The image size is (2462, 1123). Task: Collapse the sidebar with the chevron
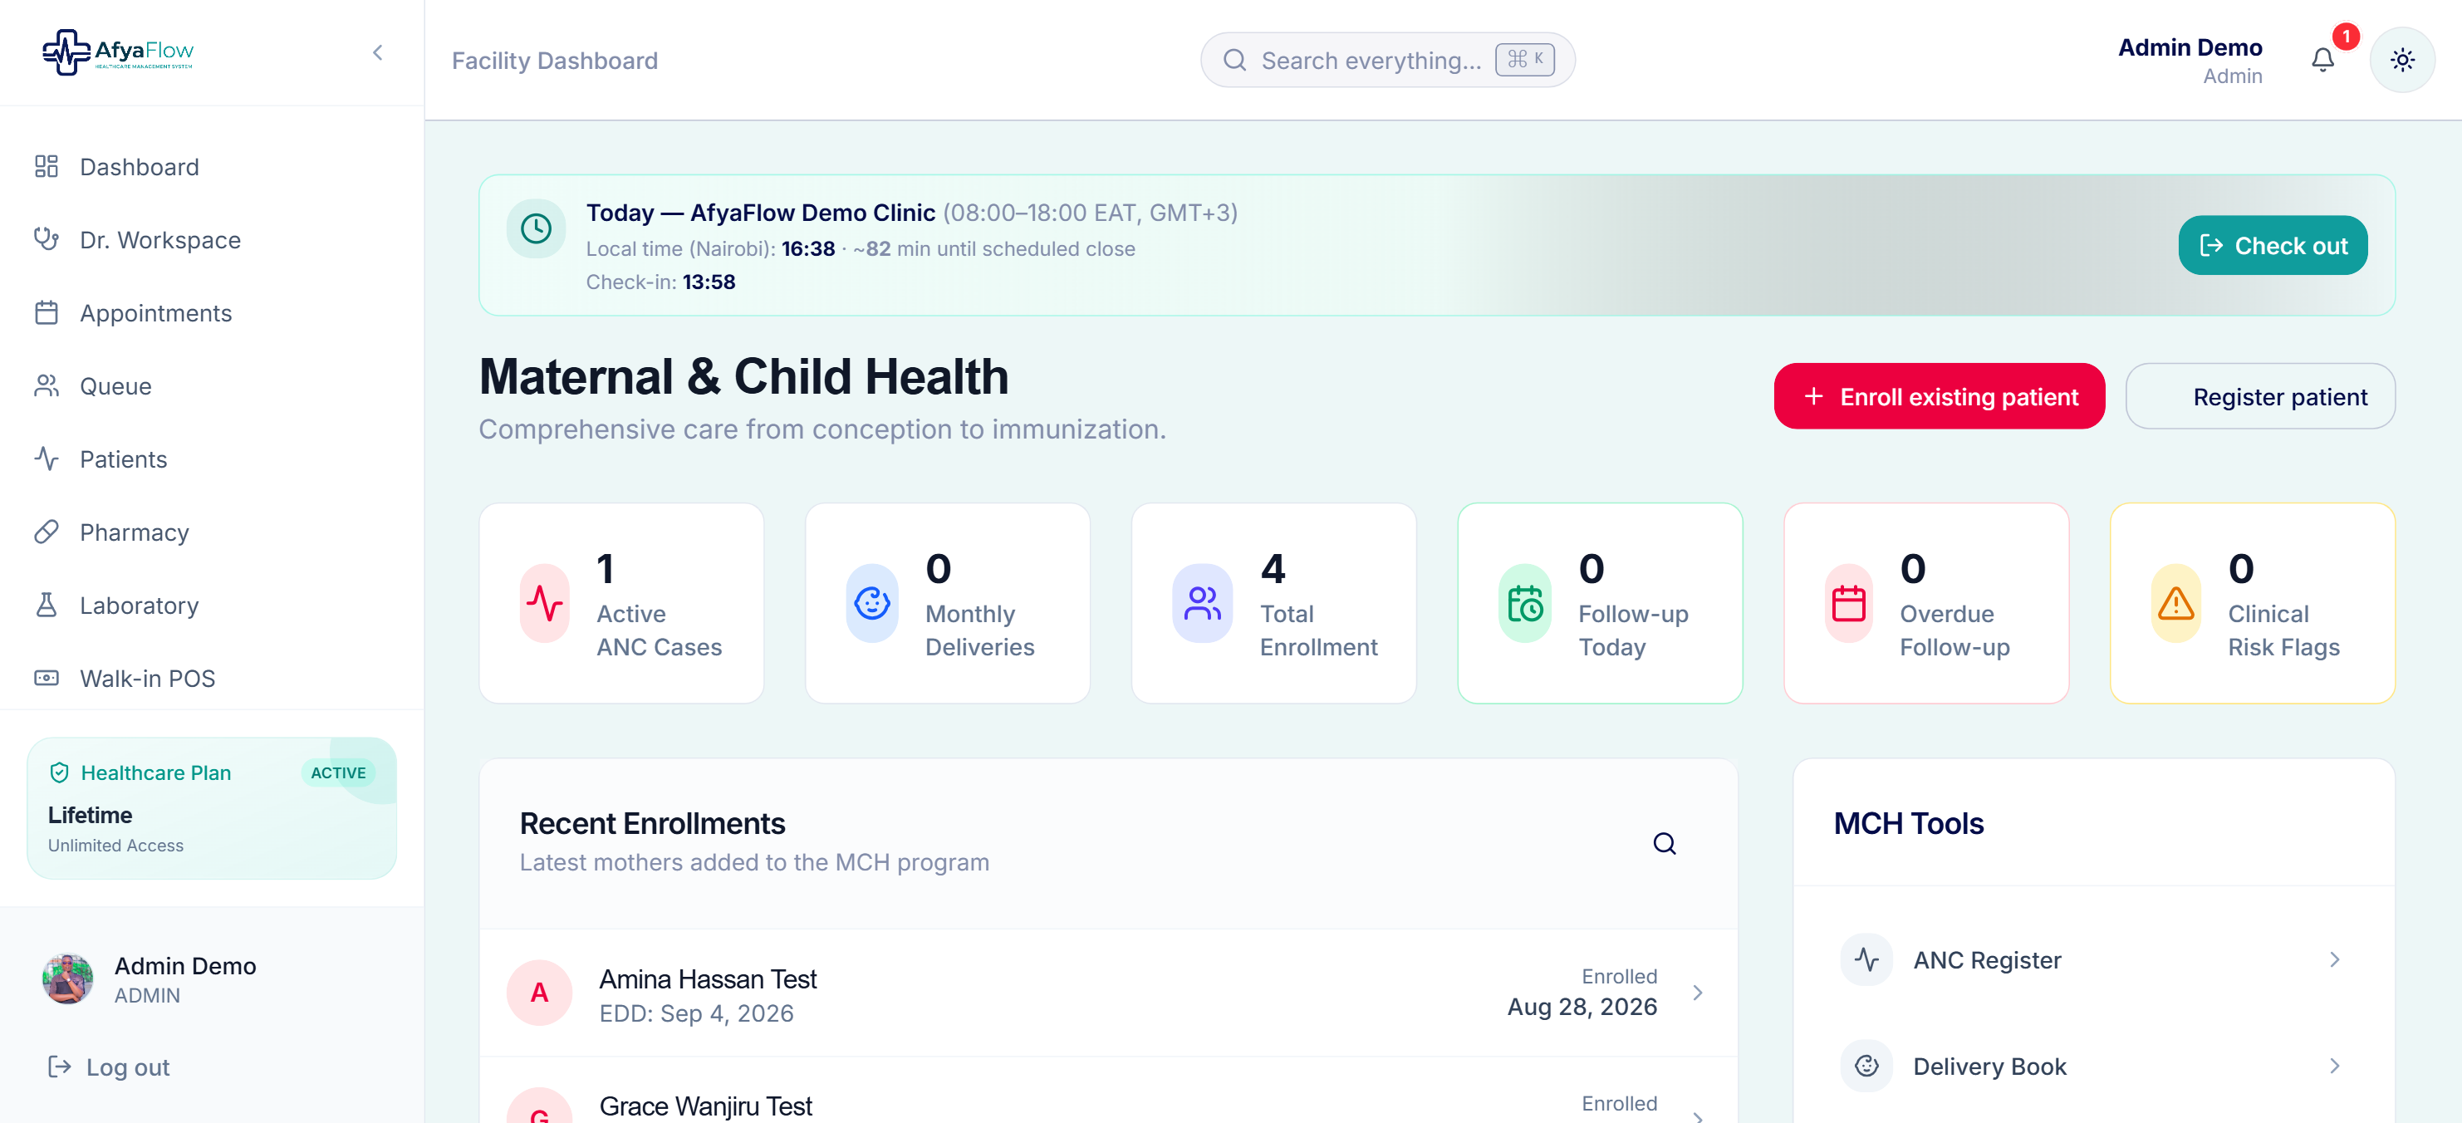coord(377,52)
